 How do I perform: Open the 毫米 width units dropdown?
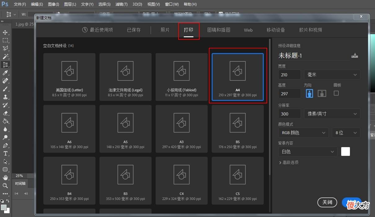click(332, 75)
